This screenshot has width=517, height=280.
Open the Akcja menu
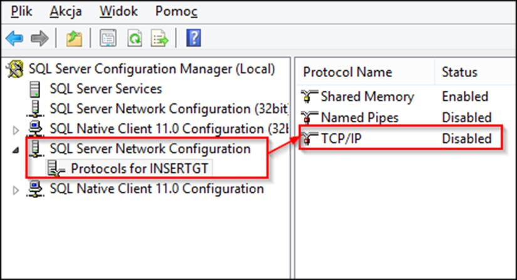66,11
